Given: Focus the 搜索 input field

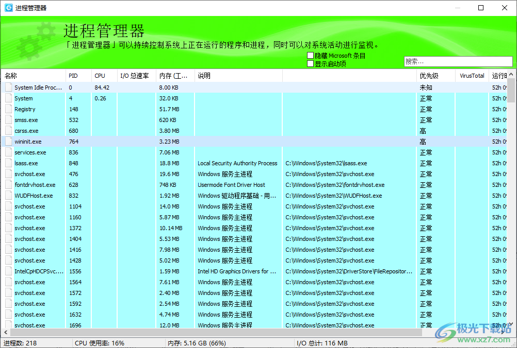Looking at the screenshot, I should [458, 61].
